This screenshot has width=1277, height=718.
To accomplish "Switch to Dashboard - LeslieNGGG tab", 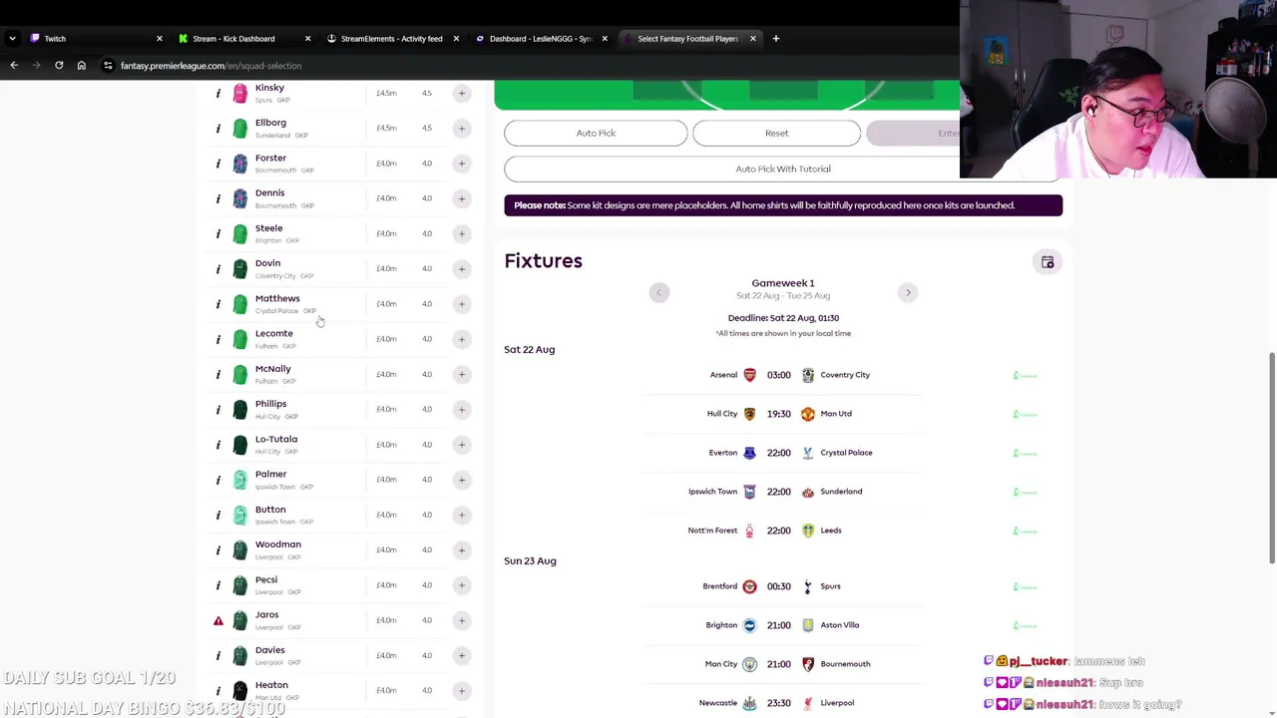I will tap(542, 39).
